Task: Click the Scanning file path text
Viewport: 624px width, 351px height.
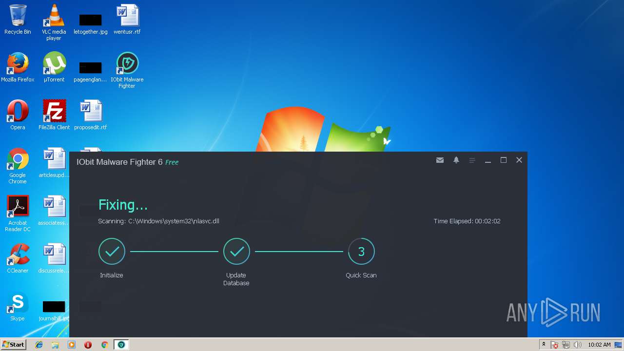Action: click(x=158, y=221)
